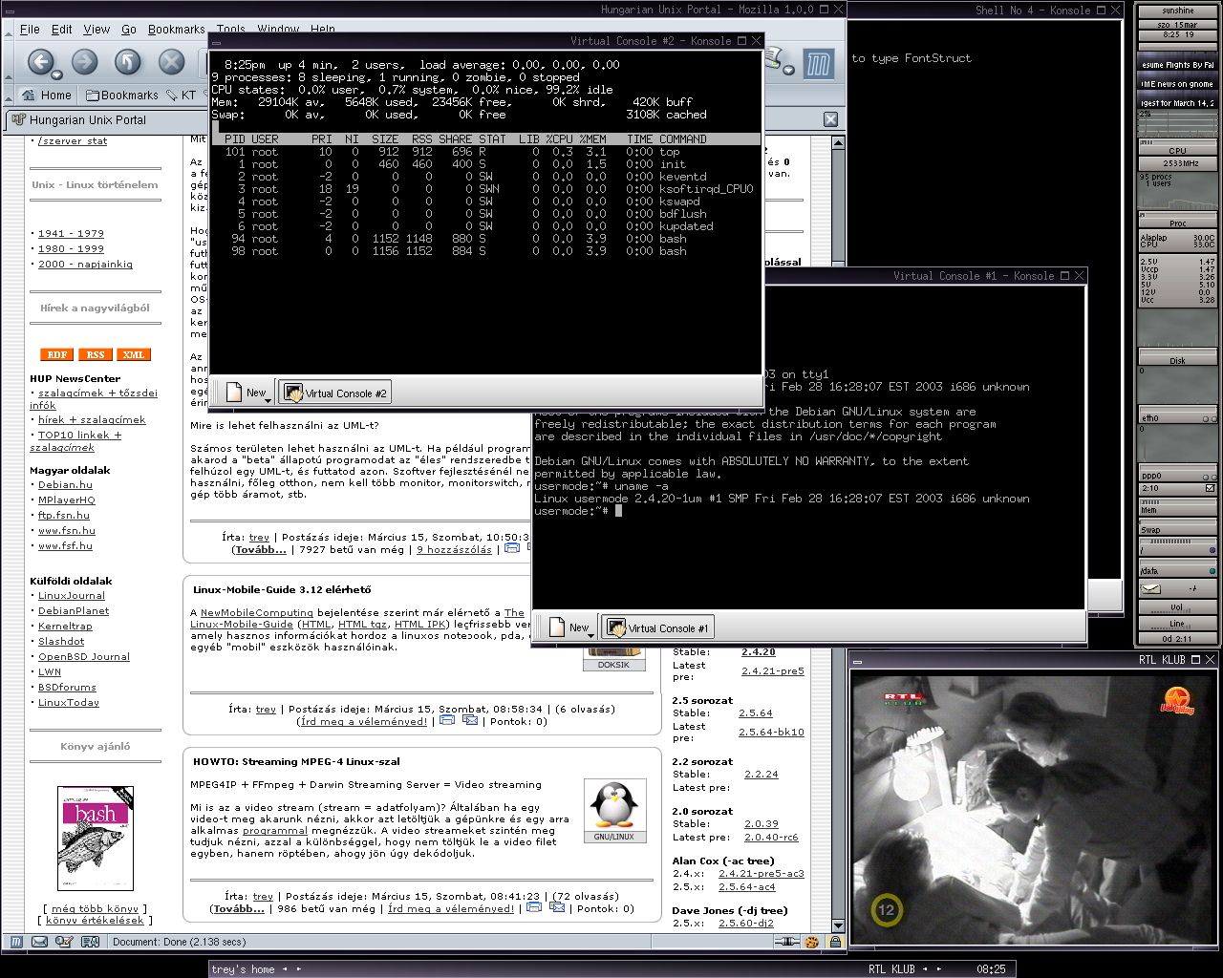This screenshot has width=1223, height=978.
Task: Click the RSS feed badge
Action: [96, 354]
